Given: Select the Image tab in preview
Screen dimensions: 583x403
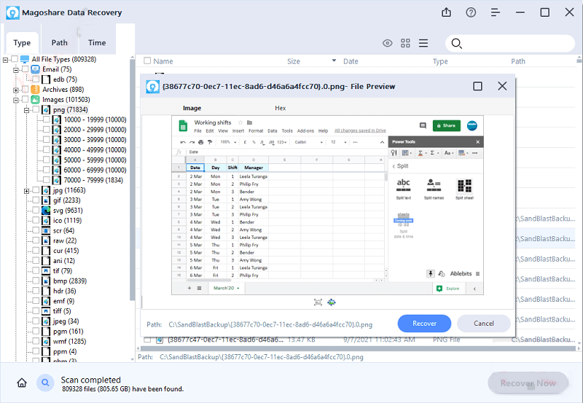Looking at the screenshot, I should pyautogui.click(x=192, y=108).
